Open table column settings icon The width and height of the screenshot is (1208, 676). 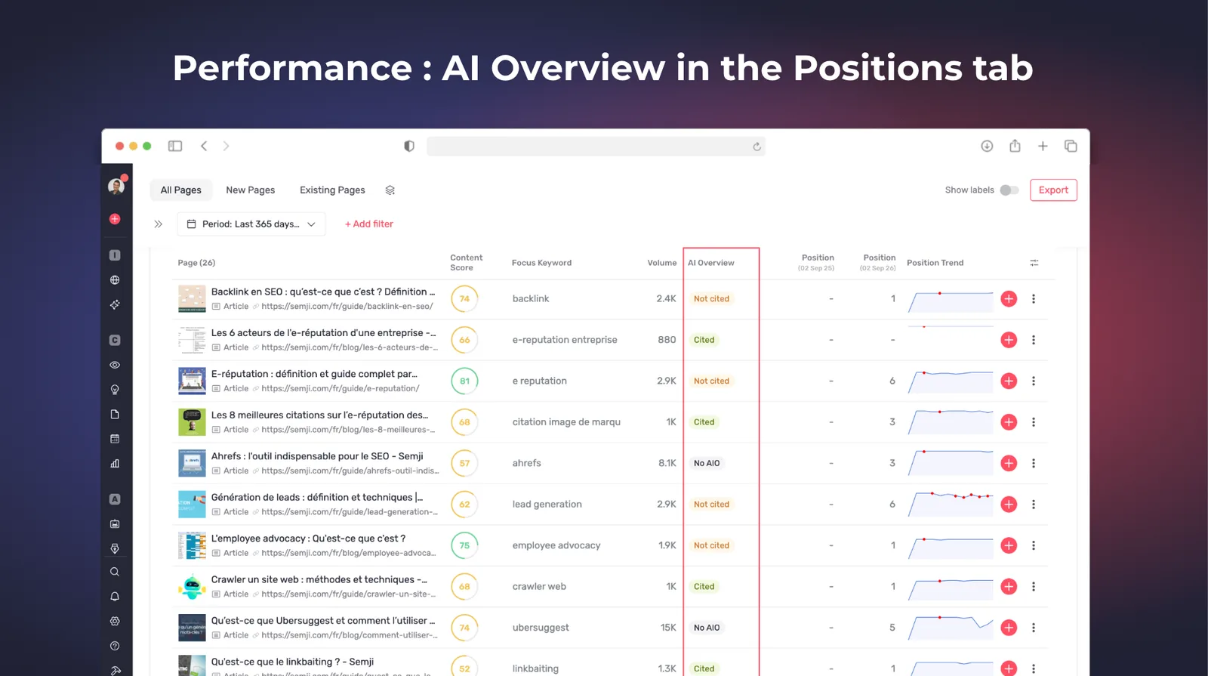click(1034, 263)
